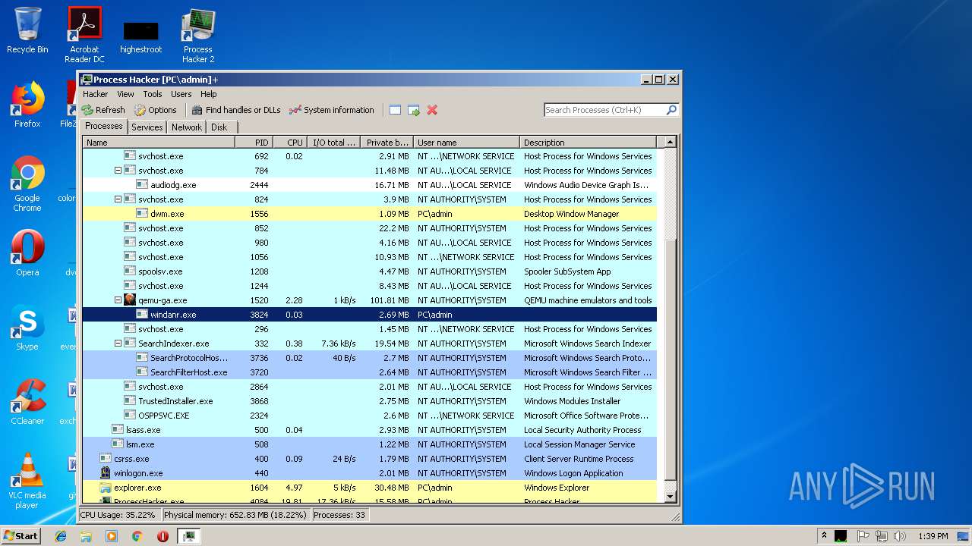Select the csrss.exe process row
Viewport: 972px width, 546px height.
coord(370,459)
